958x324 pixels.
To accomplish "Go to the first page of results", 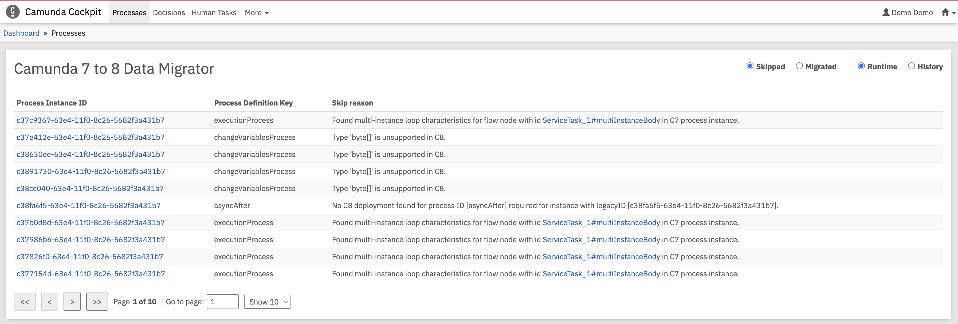I will (x=25, y=302).
